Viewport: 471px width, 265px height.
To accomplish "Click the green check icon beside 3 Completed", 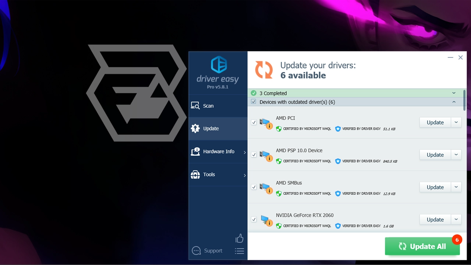I will point(254,93).
